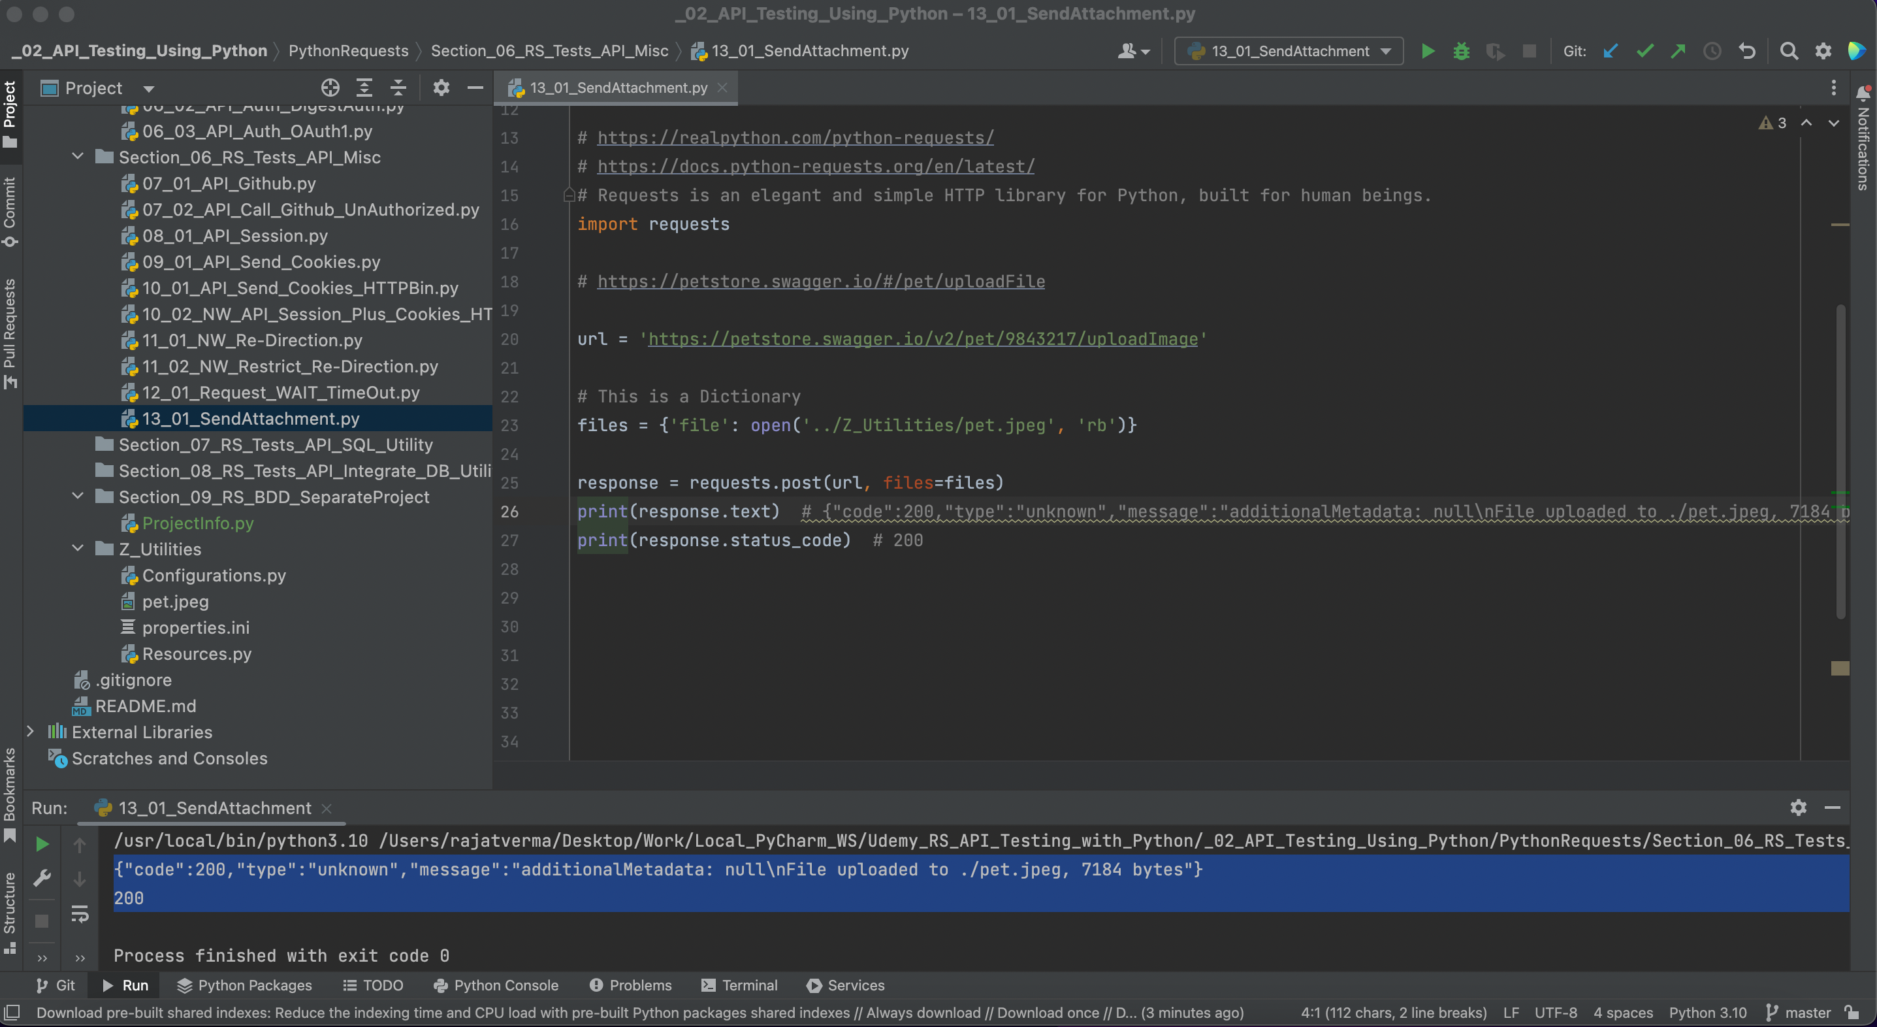Open properties.ini in the Project tree
Image resolution: width=1877 pixels, height=1027 pixels.
click(195, 628)
